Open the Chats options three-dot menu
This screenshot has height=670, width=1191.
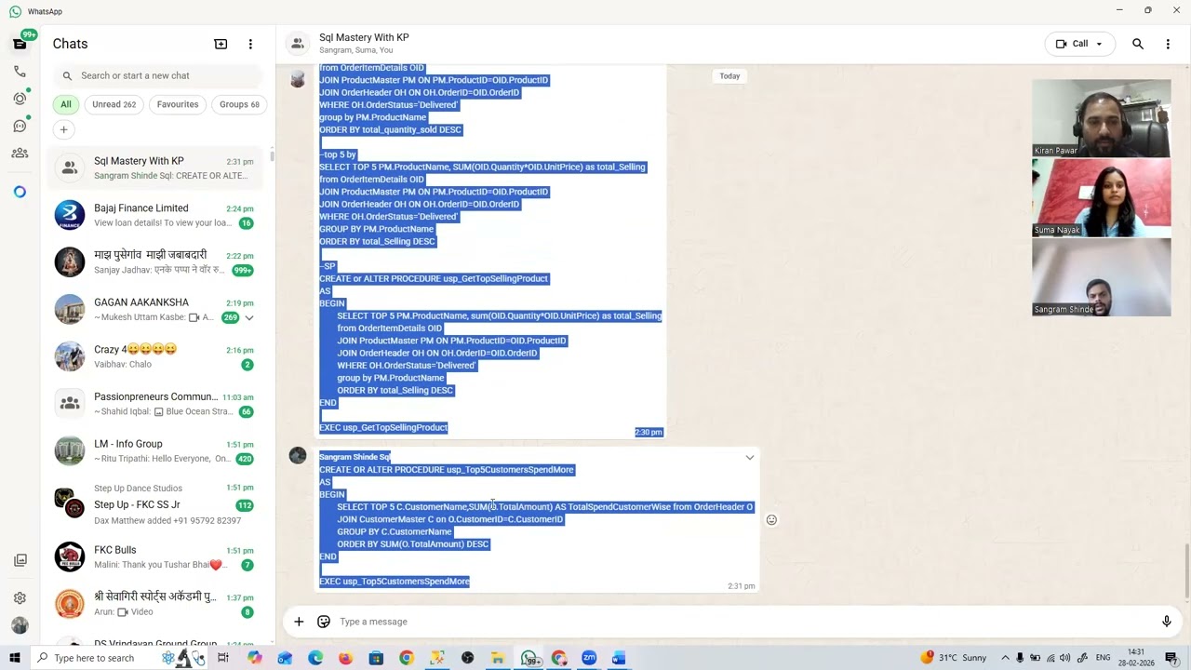(x=250, y=44)
